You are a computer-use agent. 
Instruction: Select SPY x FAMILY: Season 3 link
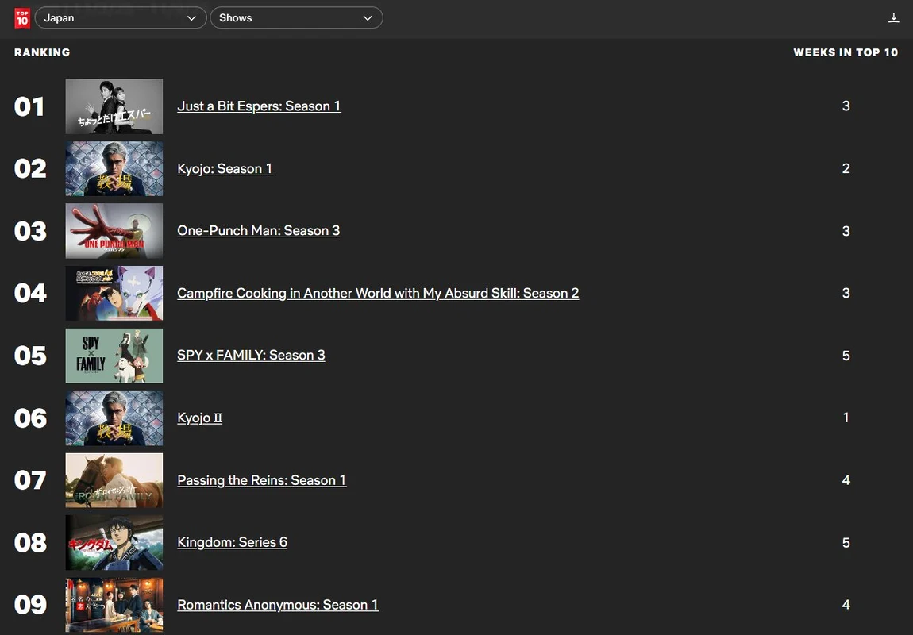(x=251, y=356)
